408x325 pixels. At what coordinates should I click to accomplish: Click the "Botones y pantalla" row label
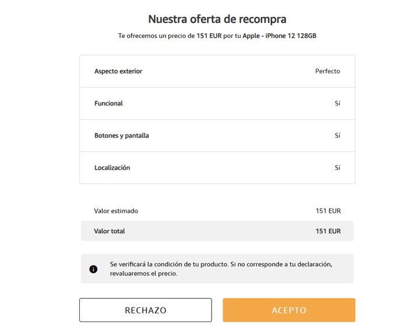[122, 136]
